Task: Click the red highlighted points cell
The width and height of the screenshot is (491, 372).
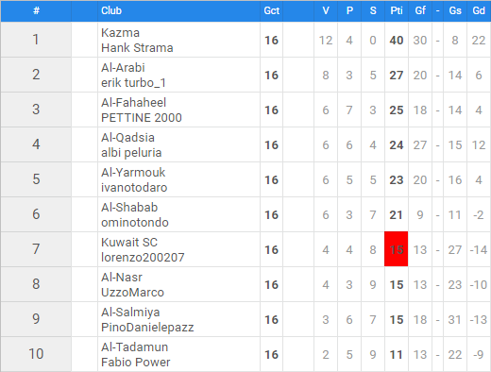Action: pyautogui.click(x=397, y=249)
